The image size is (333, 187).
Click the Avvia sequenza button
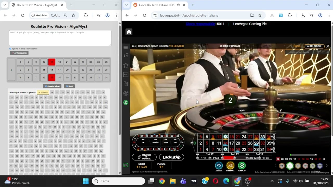[19, 53]
